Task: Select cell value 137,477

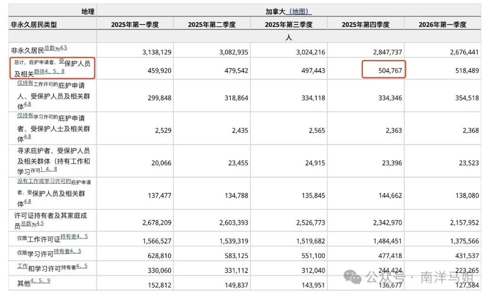Action: (159, 195)
